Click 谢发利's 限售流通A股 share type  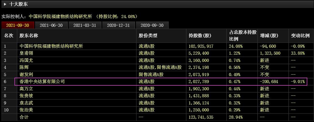(151, 75)
